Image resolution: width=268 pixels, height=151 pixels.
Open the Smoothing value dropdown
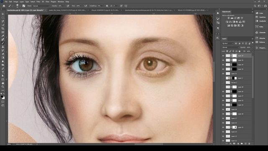(103, 6)
